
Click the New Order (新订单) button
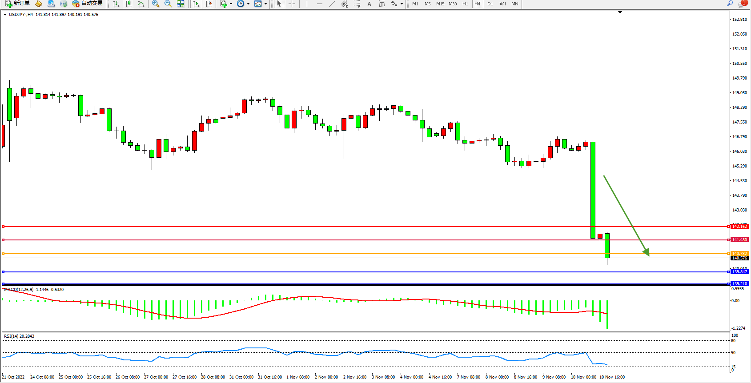click(18, 4)
